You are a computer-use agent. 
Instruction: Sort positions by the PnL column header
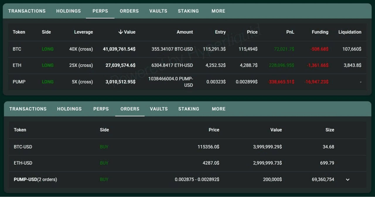tap(290, 32)
